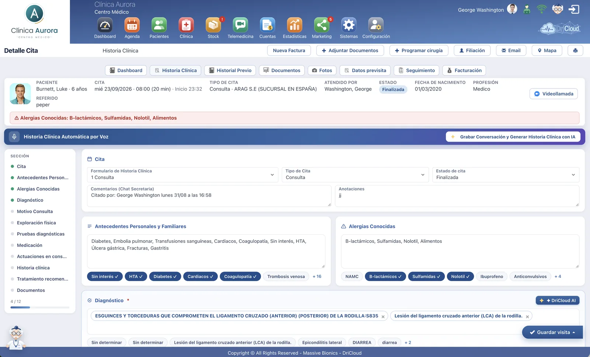Switch to the Historial Previo tab
Screen dimensions: 590x357
(x=230, y=70)
